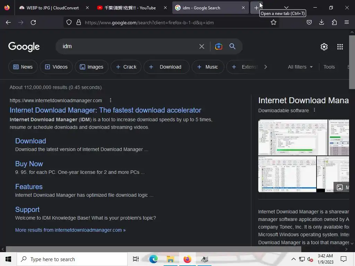This screenshot has width=355, height=266.
Task: Click the horizontal page scrollbar
Action: click(x=154, y=249)
